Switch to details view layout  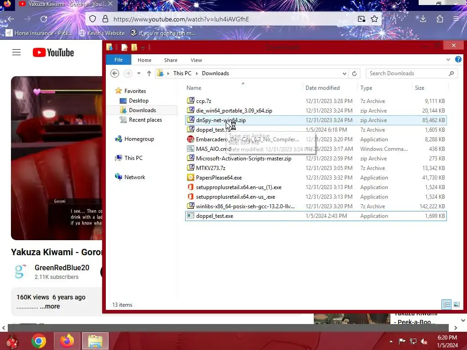(x=446, y=304)
